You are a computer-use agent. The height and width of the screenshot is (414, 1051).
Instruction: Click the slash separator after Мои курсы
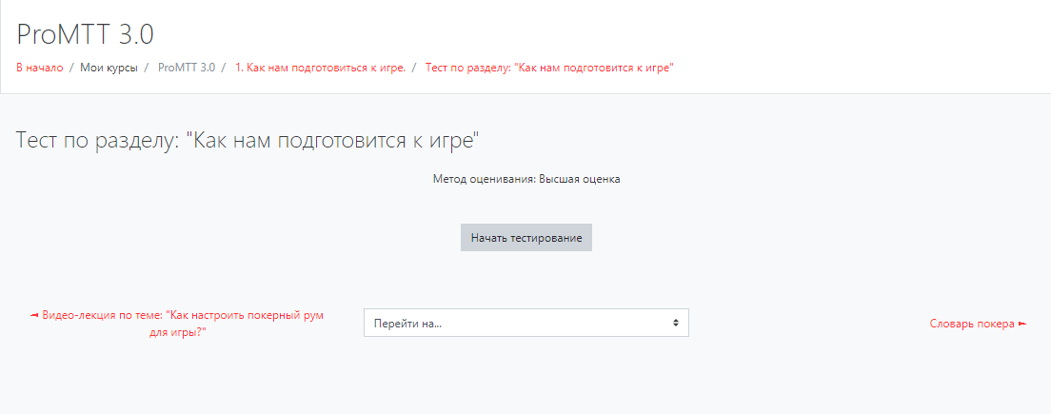pyautogui.click(x=147, y=68)
